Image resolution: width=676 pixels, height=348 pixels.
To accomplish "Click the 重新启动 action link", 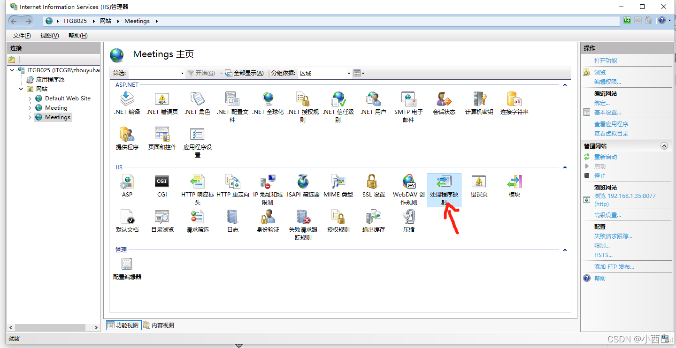I will pyautogui.click(x=606, y=157).
